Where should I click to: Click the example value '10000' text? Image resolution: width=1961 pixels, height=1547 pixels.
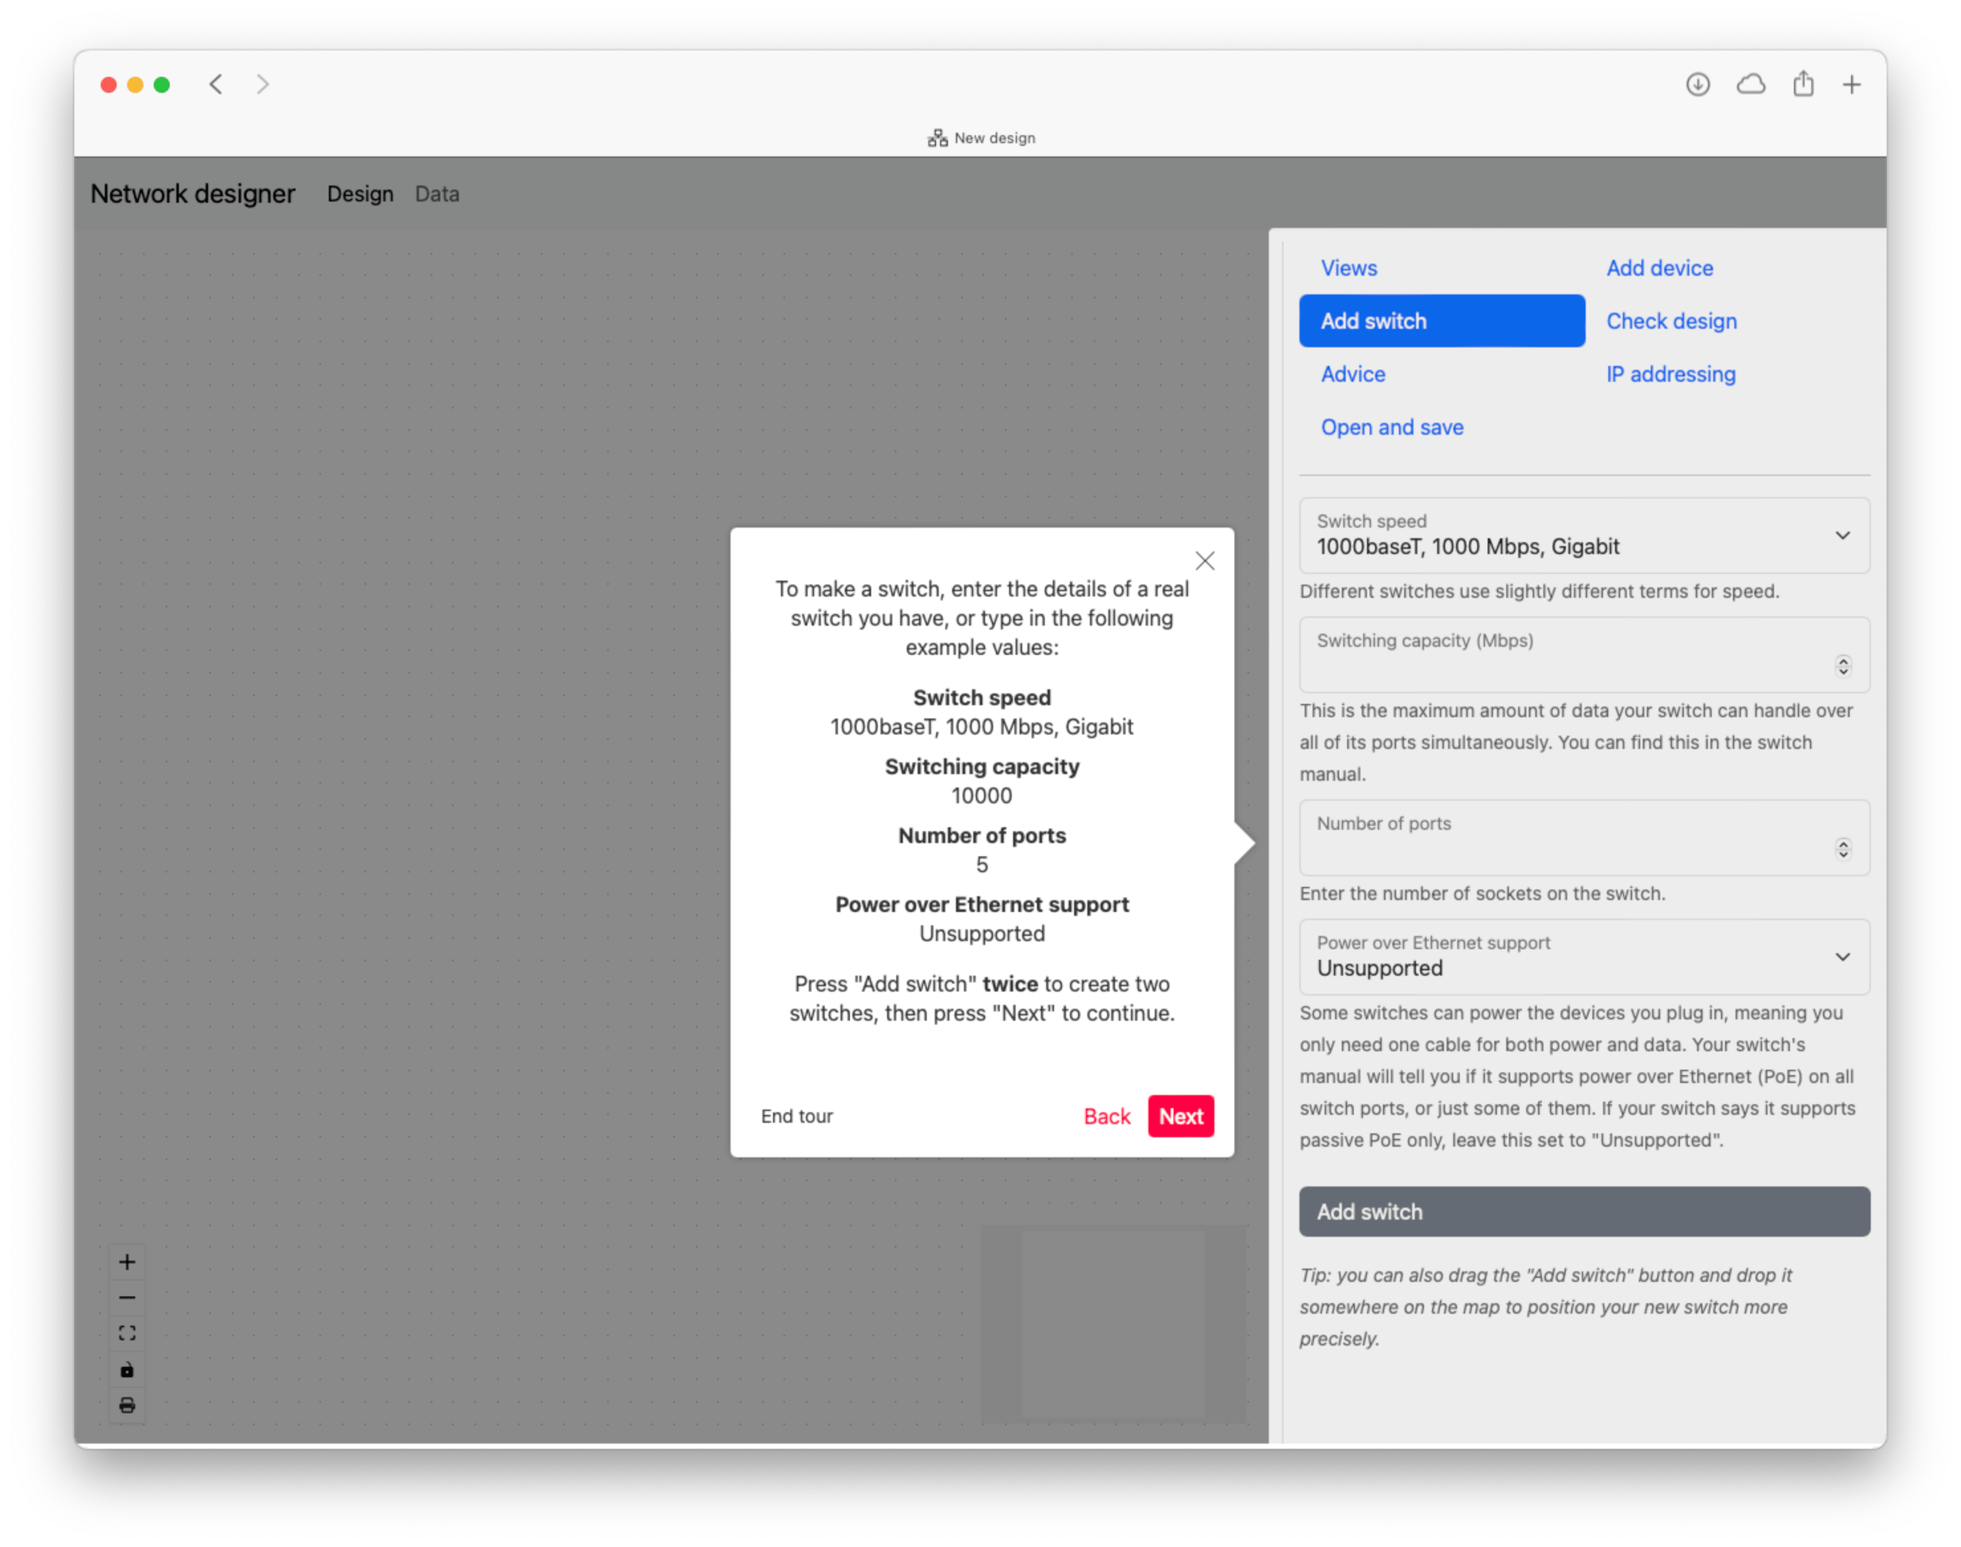(982, 795)
